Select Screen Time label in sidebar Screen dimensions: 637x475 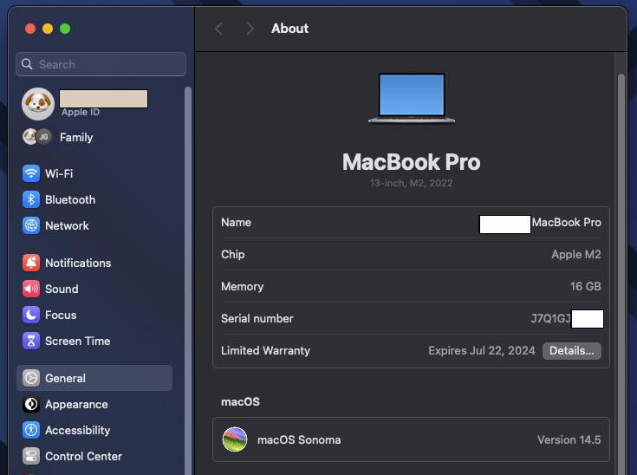click(78, 341)
